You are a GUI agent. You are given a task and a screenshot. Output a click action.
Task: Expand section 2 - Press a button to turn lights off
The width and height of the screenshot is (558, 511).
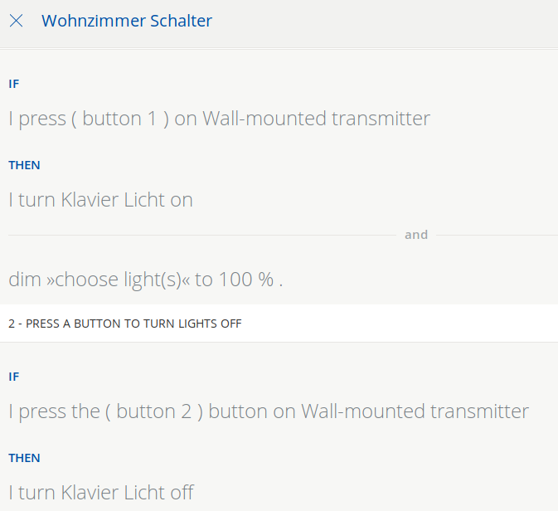point(124,324)
